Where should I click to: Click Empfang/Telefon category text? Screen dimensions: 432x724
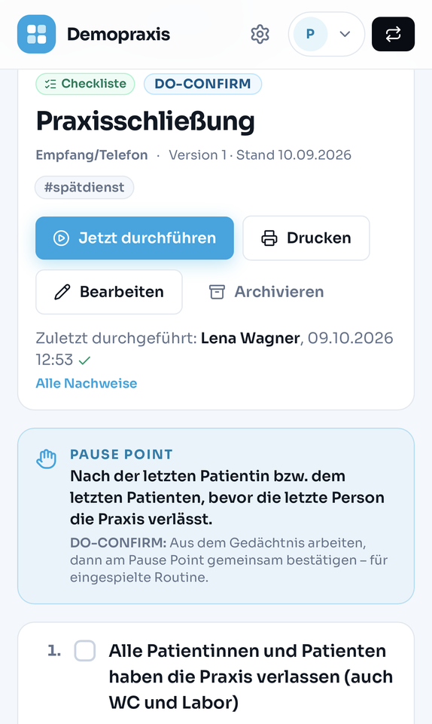click(x=92, y=155)
